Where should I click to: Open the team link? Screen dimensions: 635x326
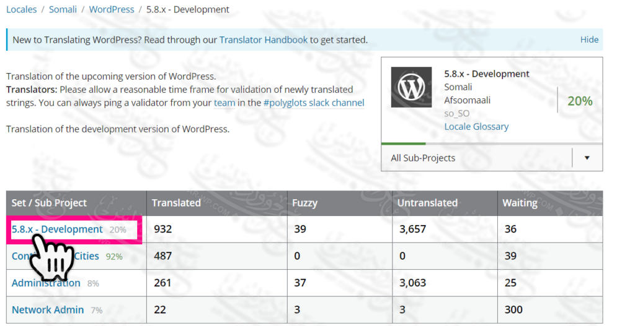coord(224,103)
